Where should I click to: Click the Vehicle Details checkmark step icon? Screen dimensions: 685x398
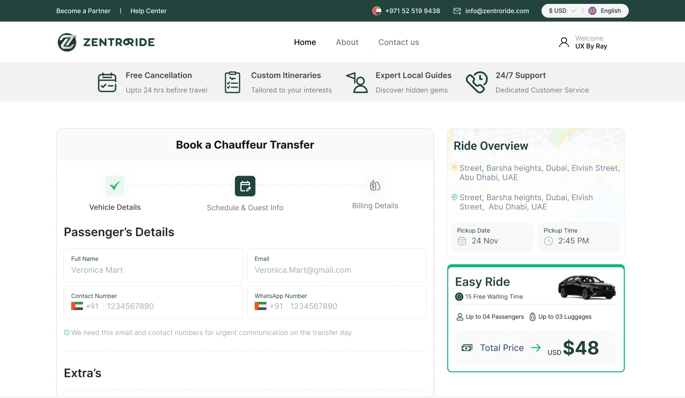point(115,186)
